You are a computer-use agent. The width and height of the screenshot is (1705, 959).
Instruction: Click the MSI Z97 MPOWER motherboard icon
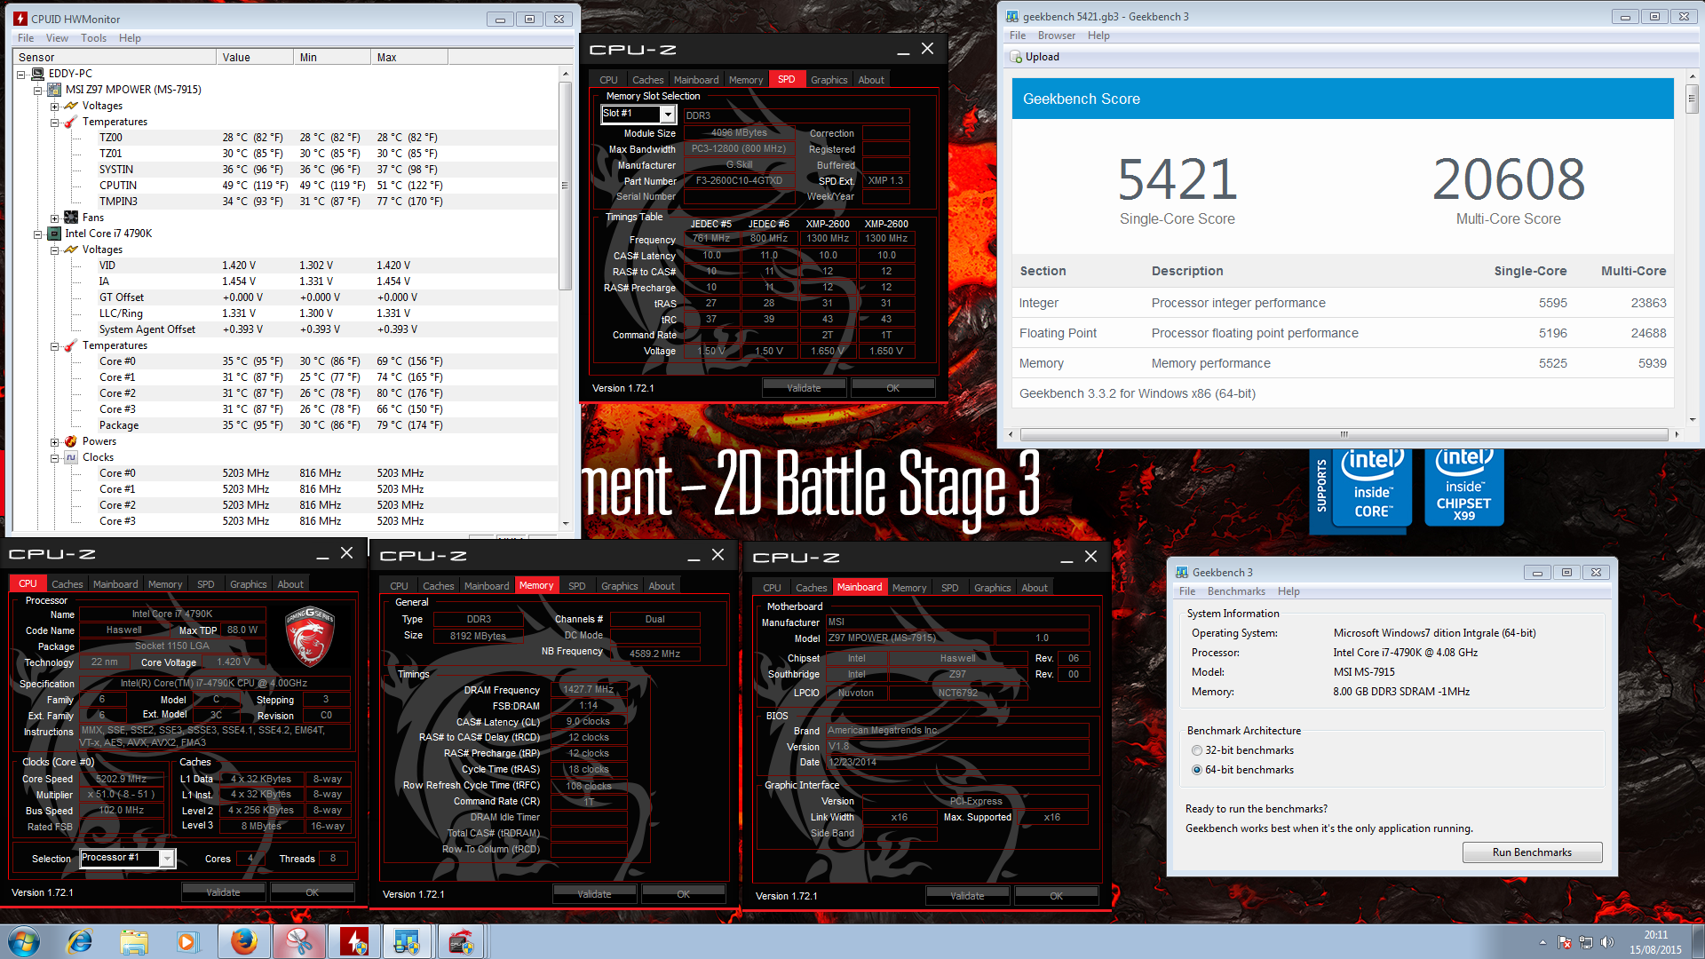pos(54,90)
